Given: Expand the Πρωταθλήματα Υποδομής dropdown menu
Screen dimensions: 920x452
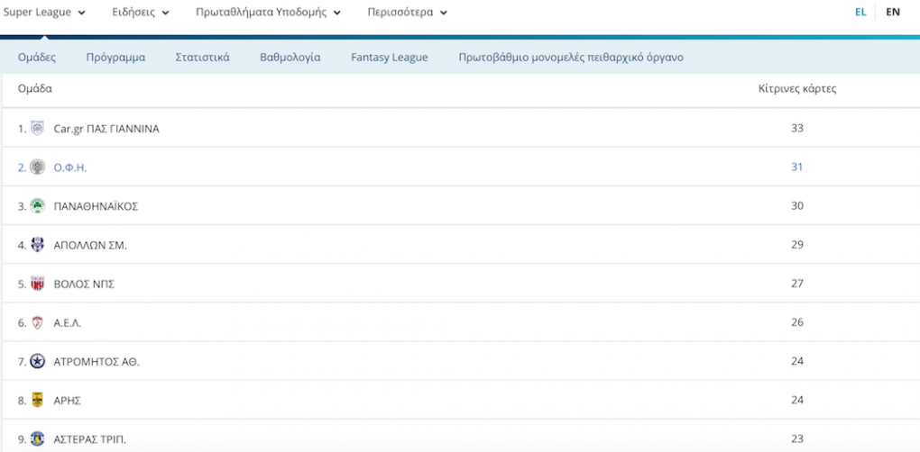Looking at the screenshot, I should [x=268, y=13].
